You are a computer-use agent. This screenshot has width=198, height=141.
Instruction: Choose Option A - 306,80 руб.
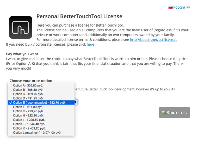pos(28,85)
